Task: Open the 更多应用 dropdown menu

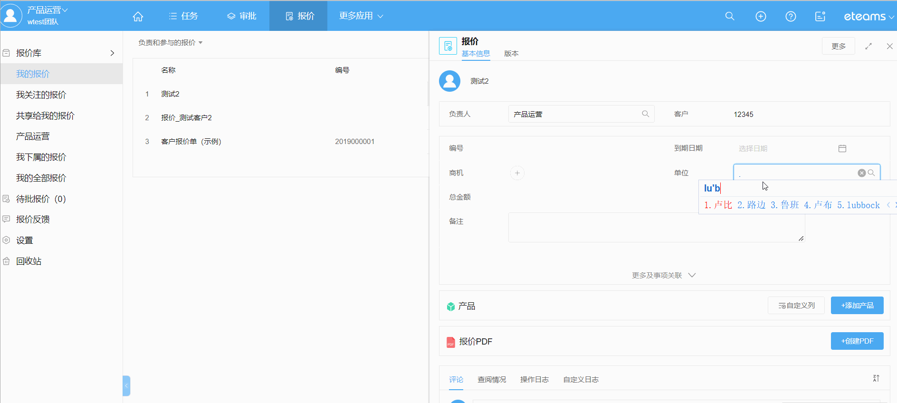Action: [361, 16]
